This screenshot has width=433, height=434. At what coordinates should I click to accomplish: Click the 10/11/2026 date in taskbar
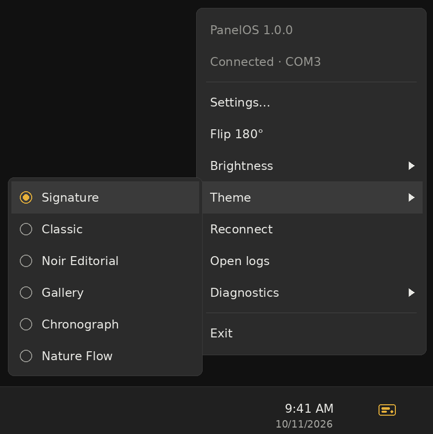coord(304,424)
